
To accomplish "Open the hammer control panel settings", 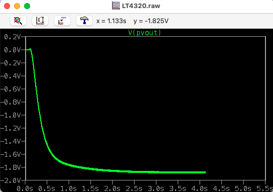I will click(x=84, y=21).
